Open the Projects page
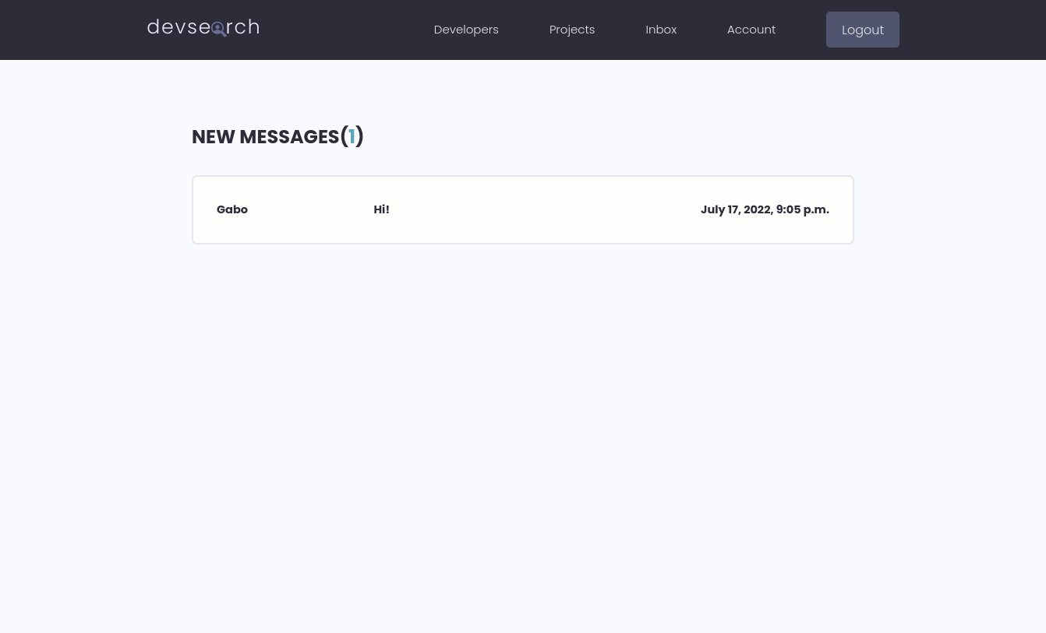This screenshot has height=633, width=1046. [571, 29]
